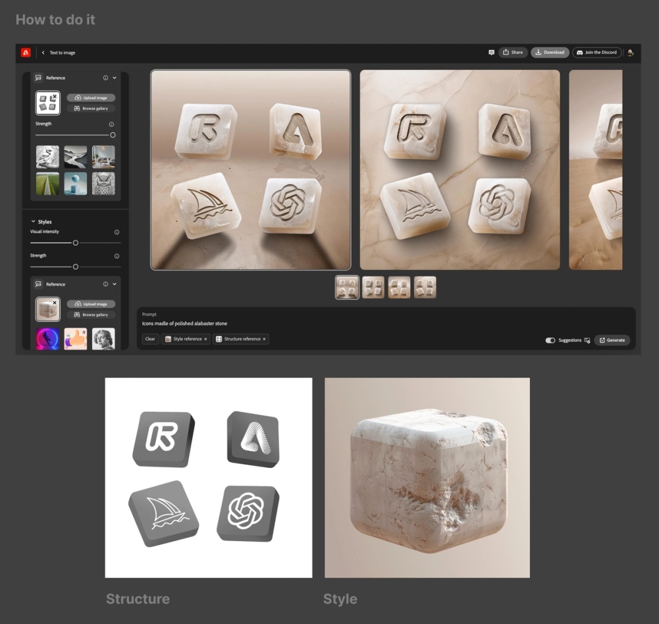Select the blue sphere sample thumbnail
659x624 pixels.
76,184
